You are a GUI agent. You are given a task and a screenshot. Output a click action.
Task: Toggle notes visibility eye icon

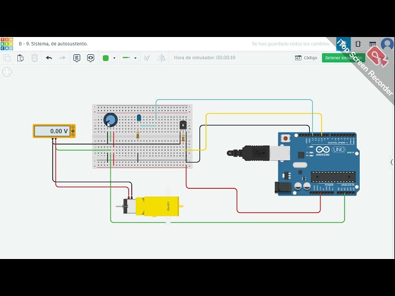pos(91,58)
